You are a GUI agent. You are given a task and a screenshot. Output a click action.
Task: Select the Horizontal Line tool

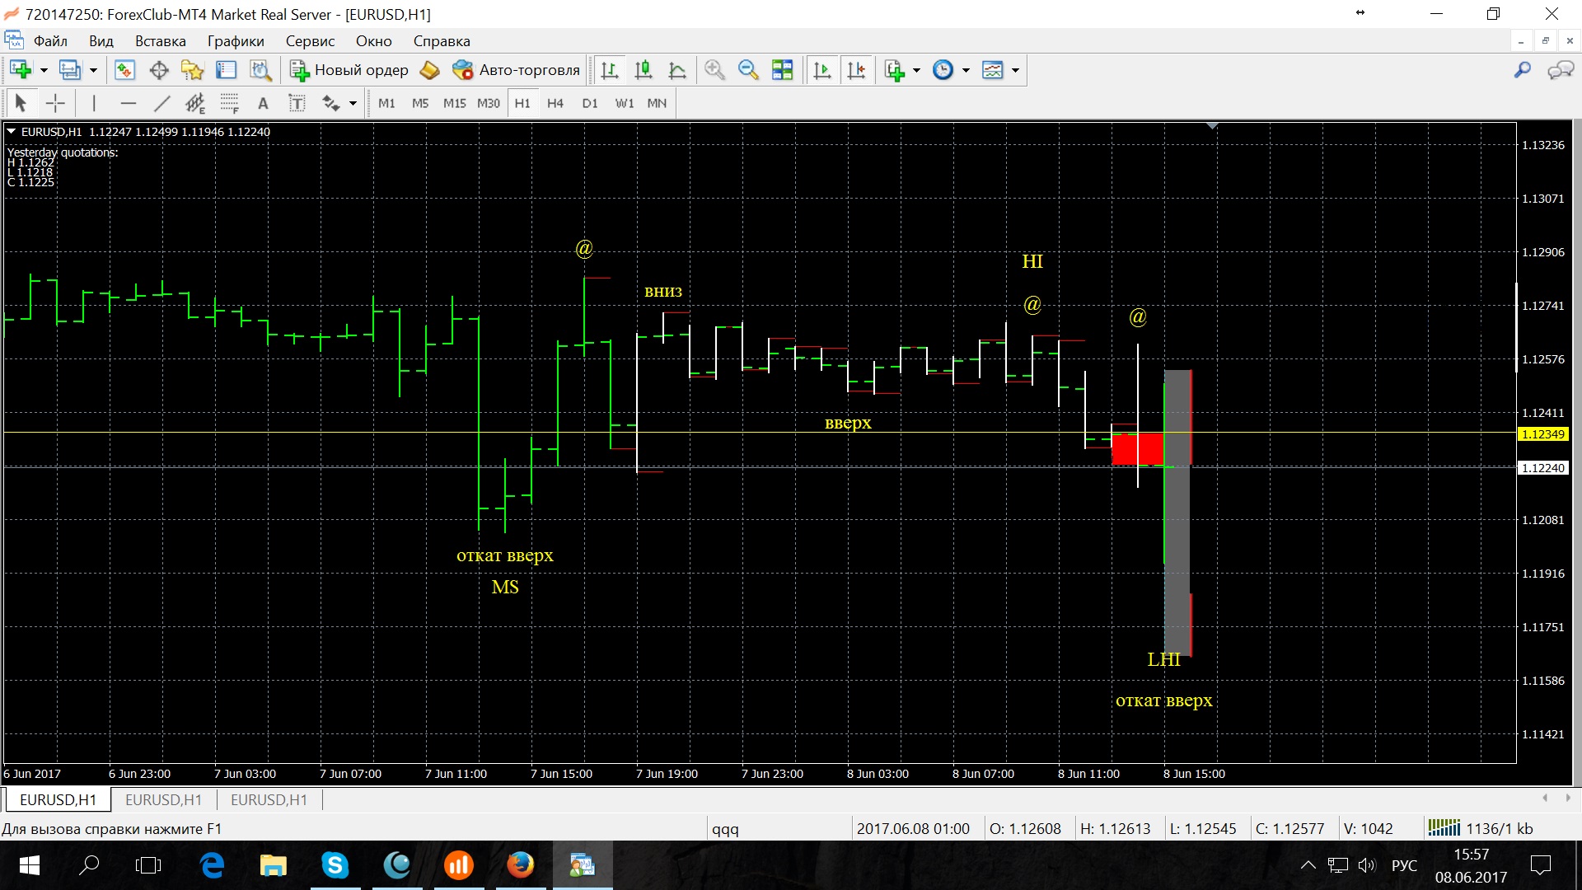128,103
